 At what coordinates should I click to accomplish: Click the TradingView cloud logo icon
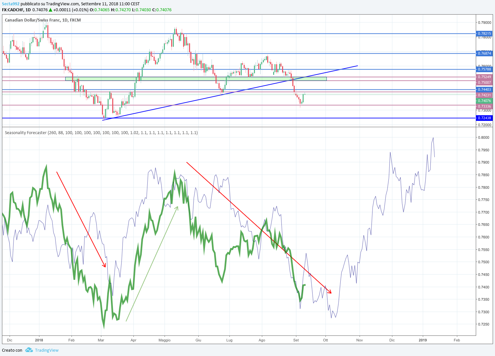tap(29, 350)
